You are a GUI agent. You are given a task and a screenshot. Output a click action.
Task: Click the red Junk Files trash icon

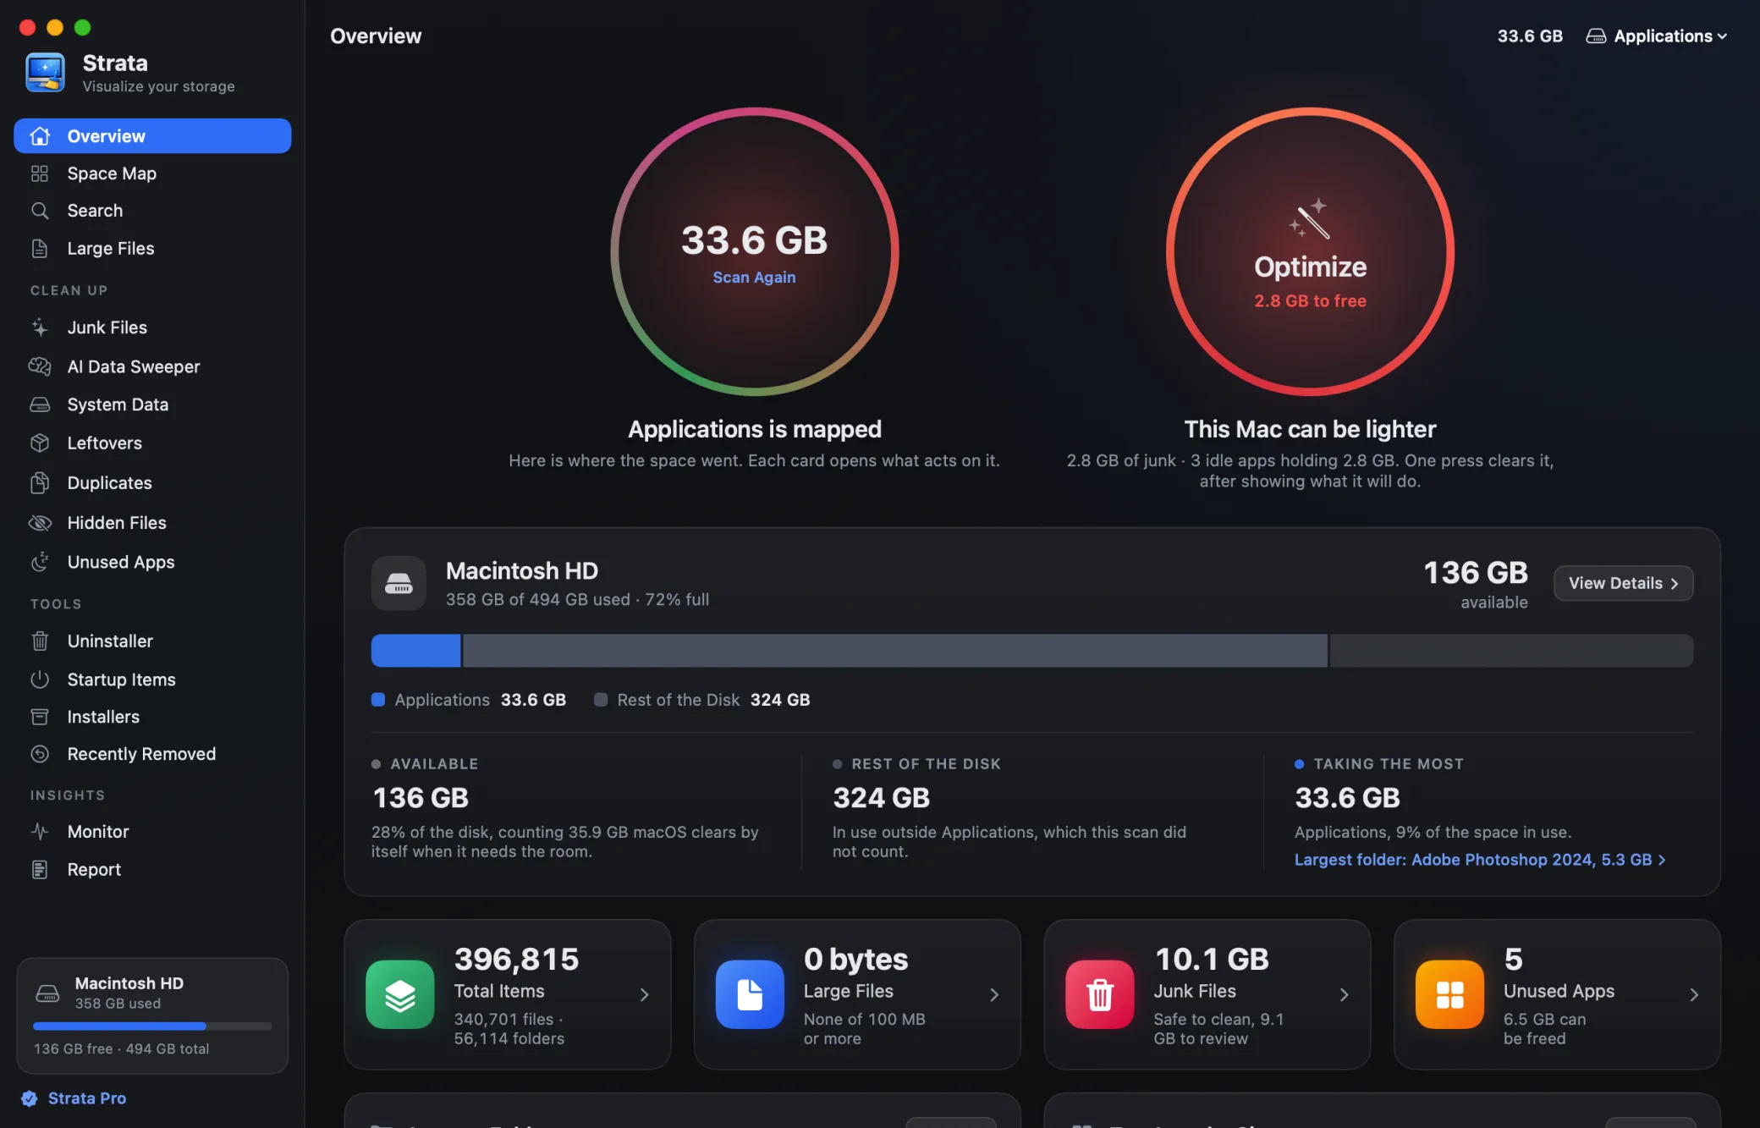[x=1100, y=994]
